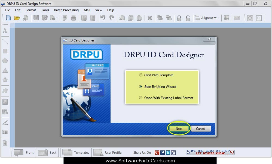Open User Profile

[x=108, y=153]
